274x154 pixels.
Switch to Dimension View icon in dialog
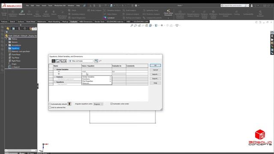click(x=61, y=61)
